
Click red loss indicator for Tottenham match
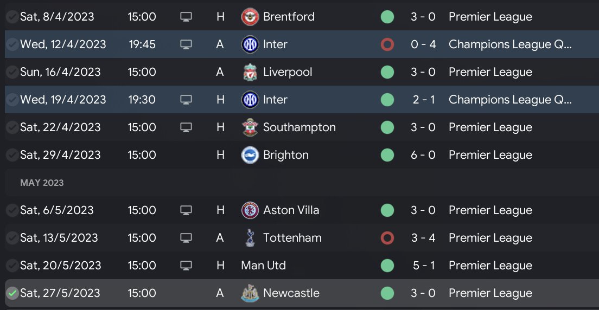[x=387, y=238]
